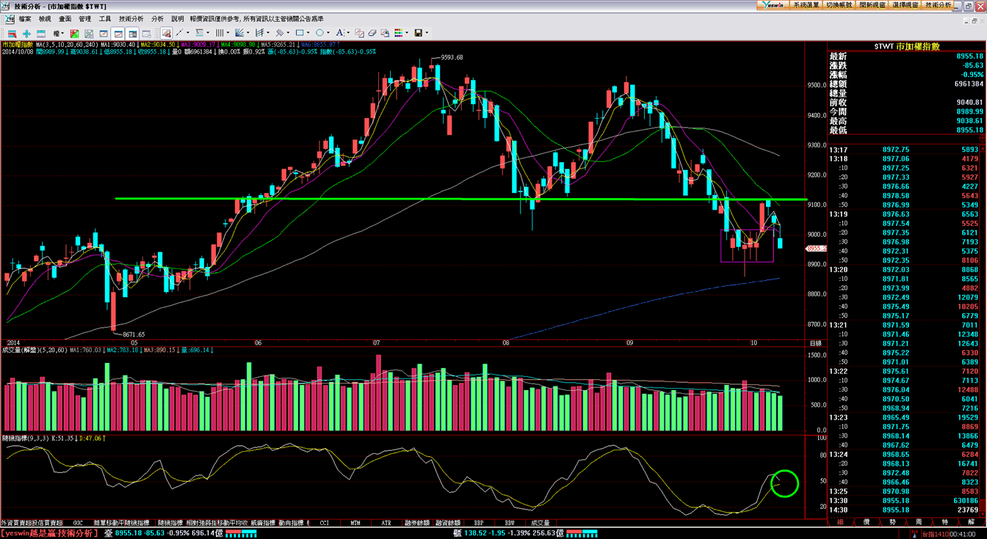Click the save floppy disk icon
The width and height of the screenshot is (987, 539).
(x=418, y=33)
